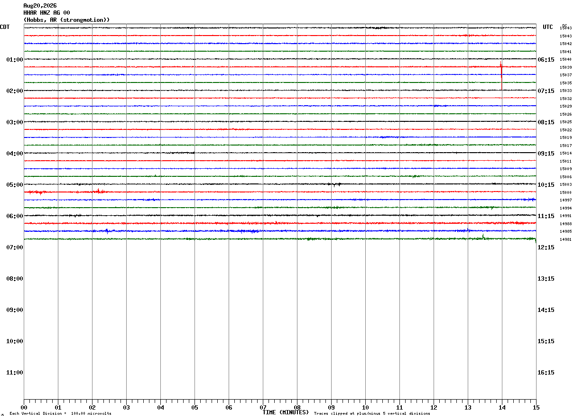
Task: Click the CDT timezone label
Action: 5,27
